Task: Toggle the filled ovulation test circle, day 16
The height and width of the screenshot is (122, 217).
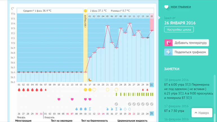Action: (85, 90)
